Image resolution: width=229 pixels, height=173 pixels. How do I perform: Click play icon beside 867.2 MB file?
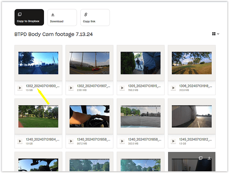(x=71, y=141)
